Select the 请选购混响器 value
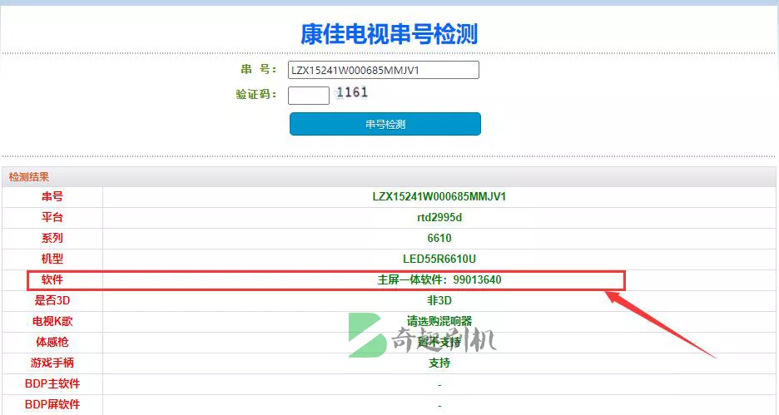Image resolution: width=779 pixels, height=415 pixels. 439,322
